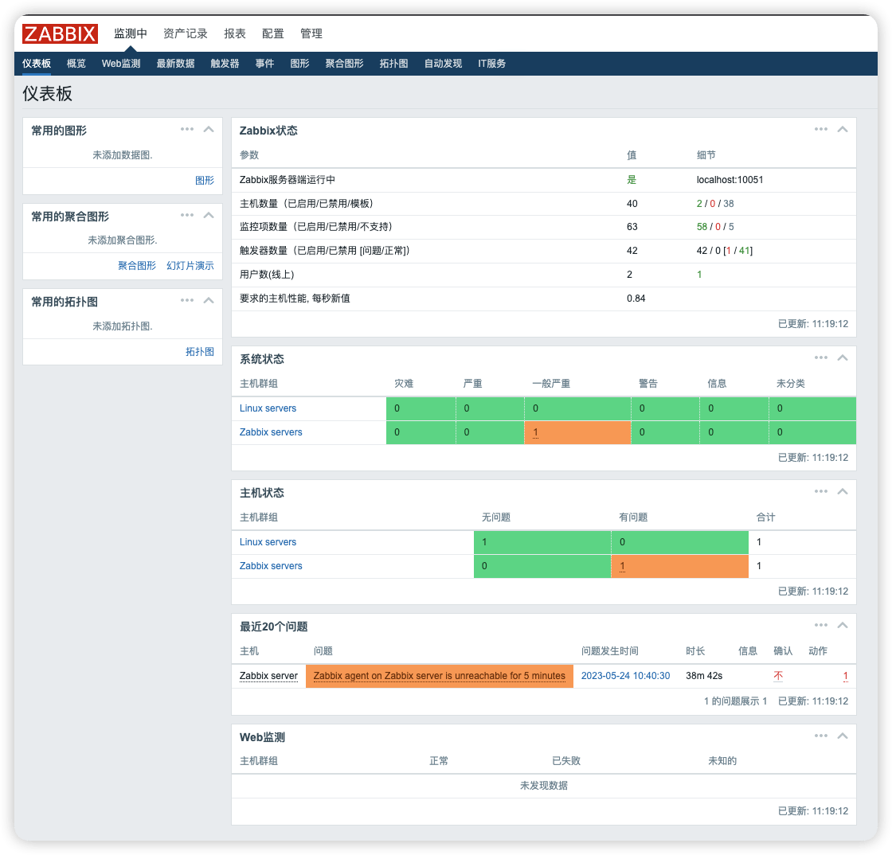The width and height of the screenshot is (892, 855).
Task: Click the 图形 link in 常用的图形
Action: (204, 181)
